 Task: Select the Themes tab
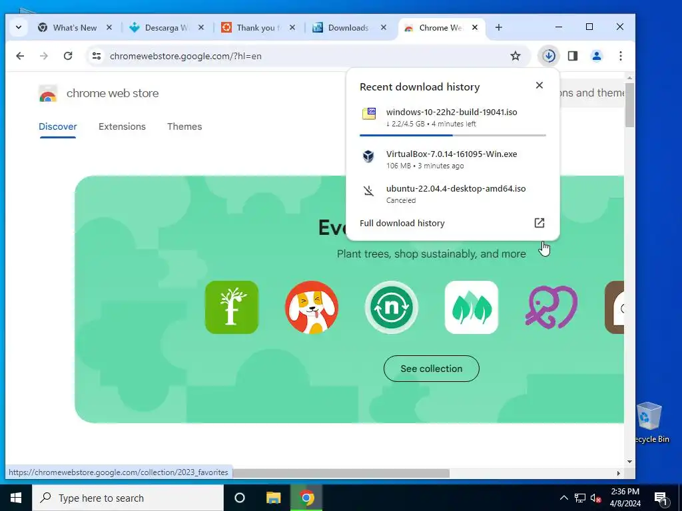coord(184,126)
